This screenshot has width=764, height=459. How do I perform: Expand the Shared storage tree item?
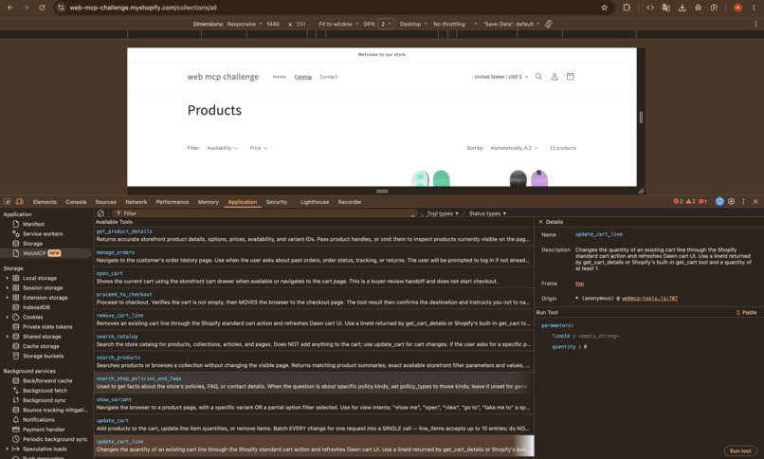pos(7,337)
